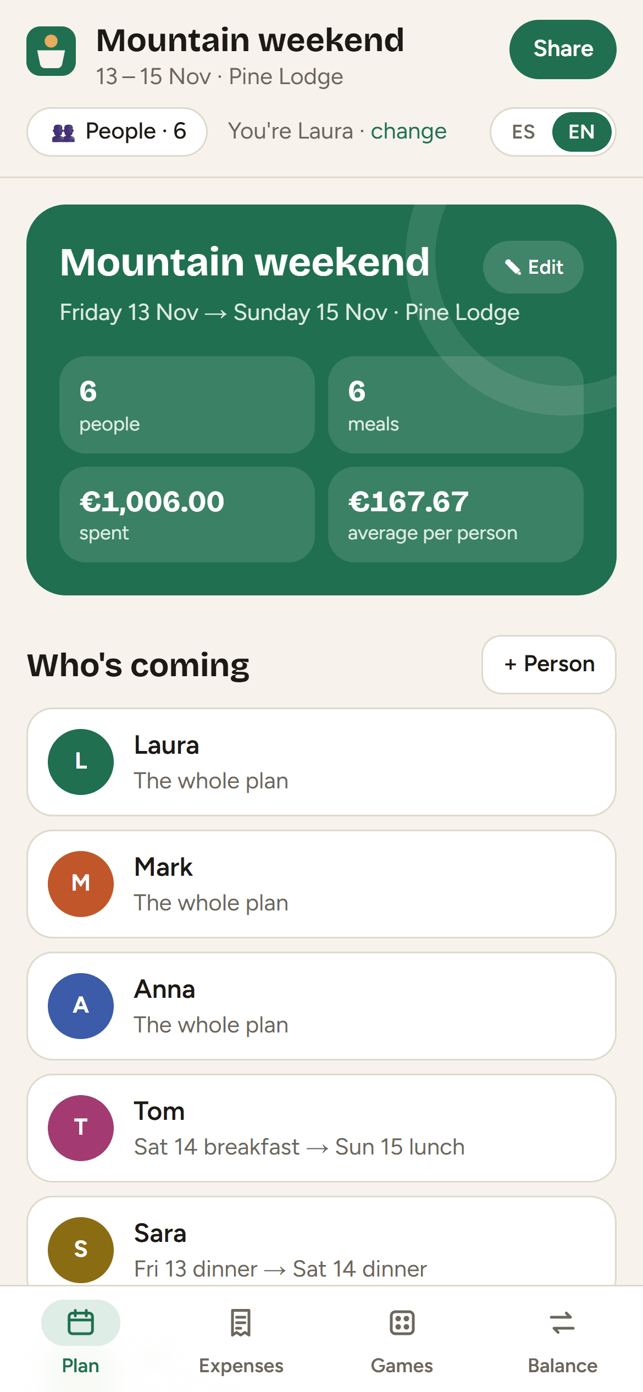Open Sara's attendance card

321,1241
